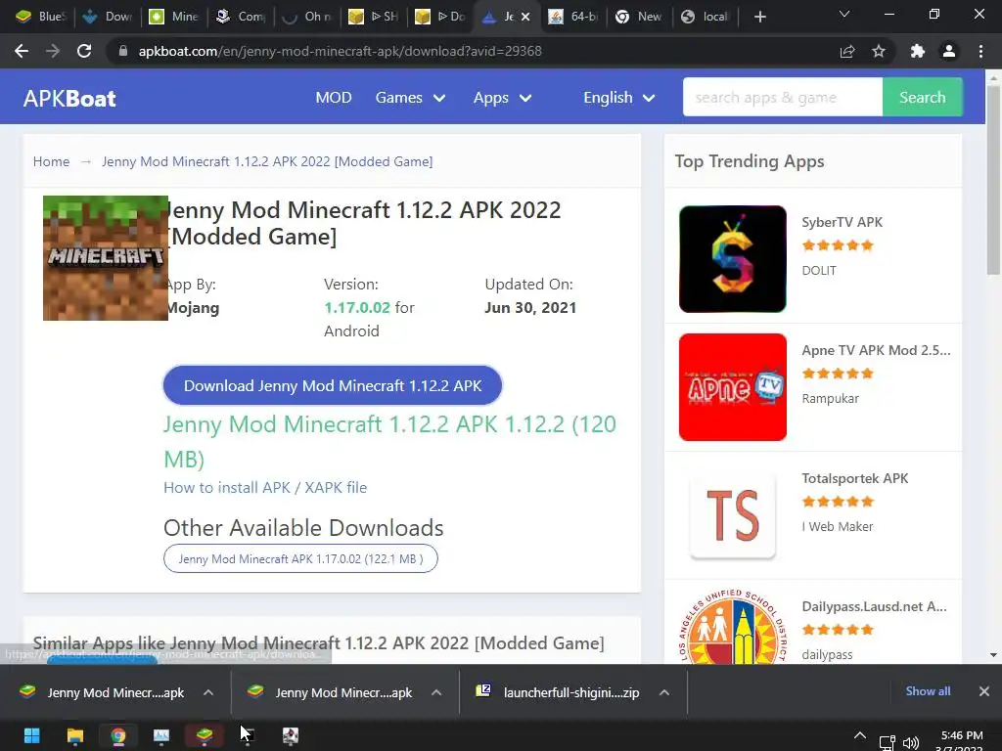Click the Totalsportek TS icon
1002x751 pixels.
733,515
